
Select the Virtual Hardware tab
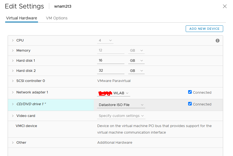21,18
